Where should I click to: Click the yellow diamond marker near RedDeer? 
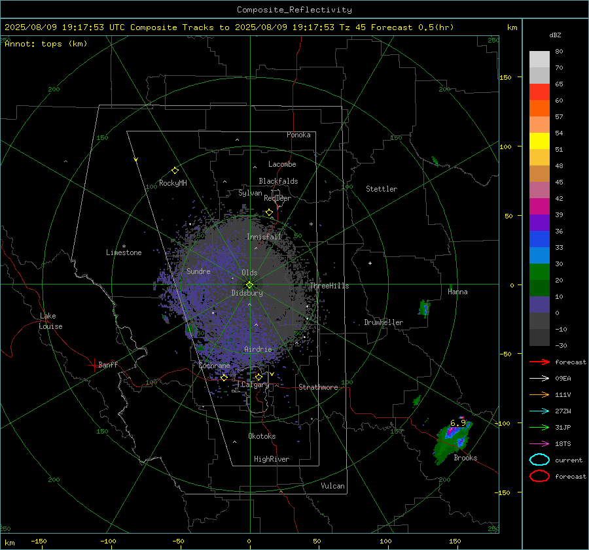tap(269, 213)
